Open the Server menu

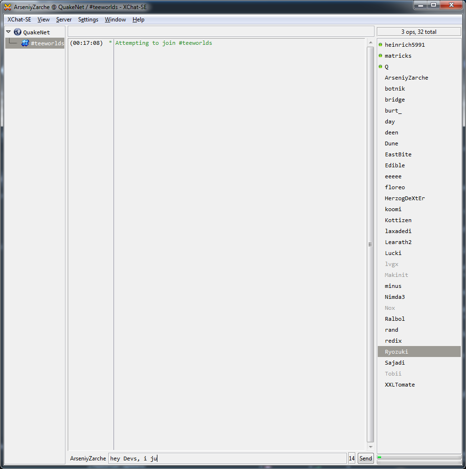pos(64,20)
